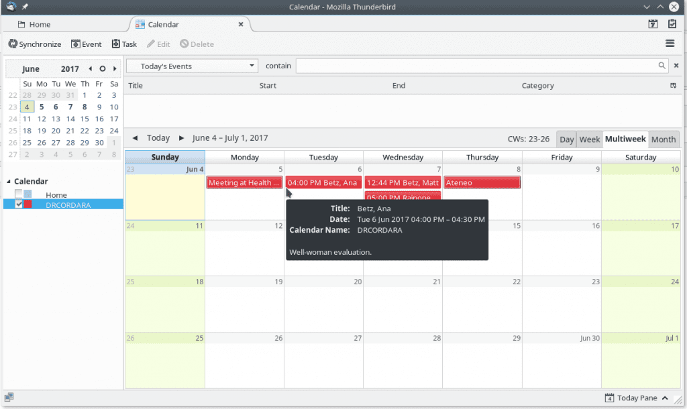Image resolution: width=687 pixels, height=409 pixels.
Task: Collapse the Calendar list section
Action: (8, 181)
